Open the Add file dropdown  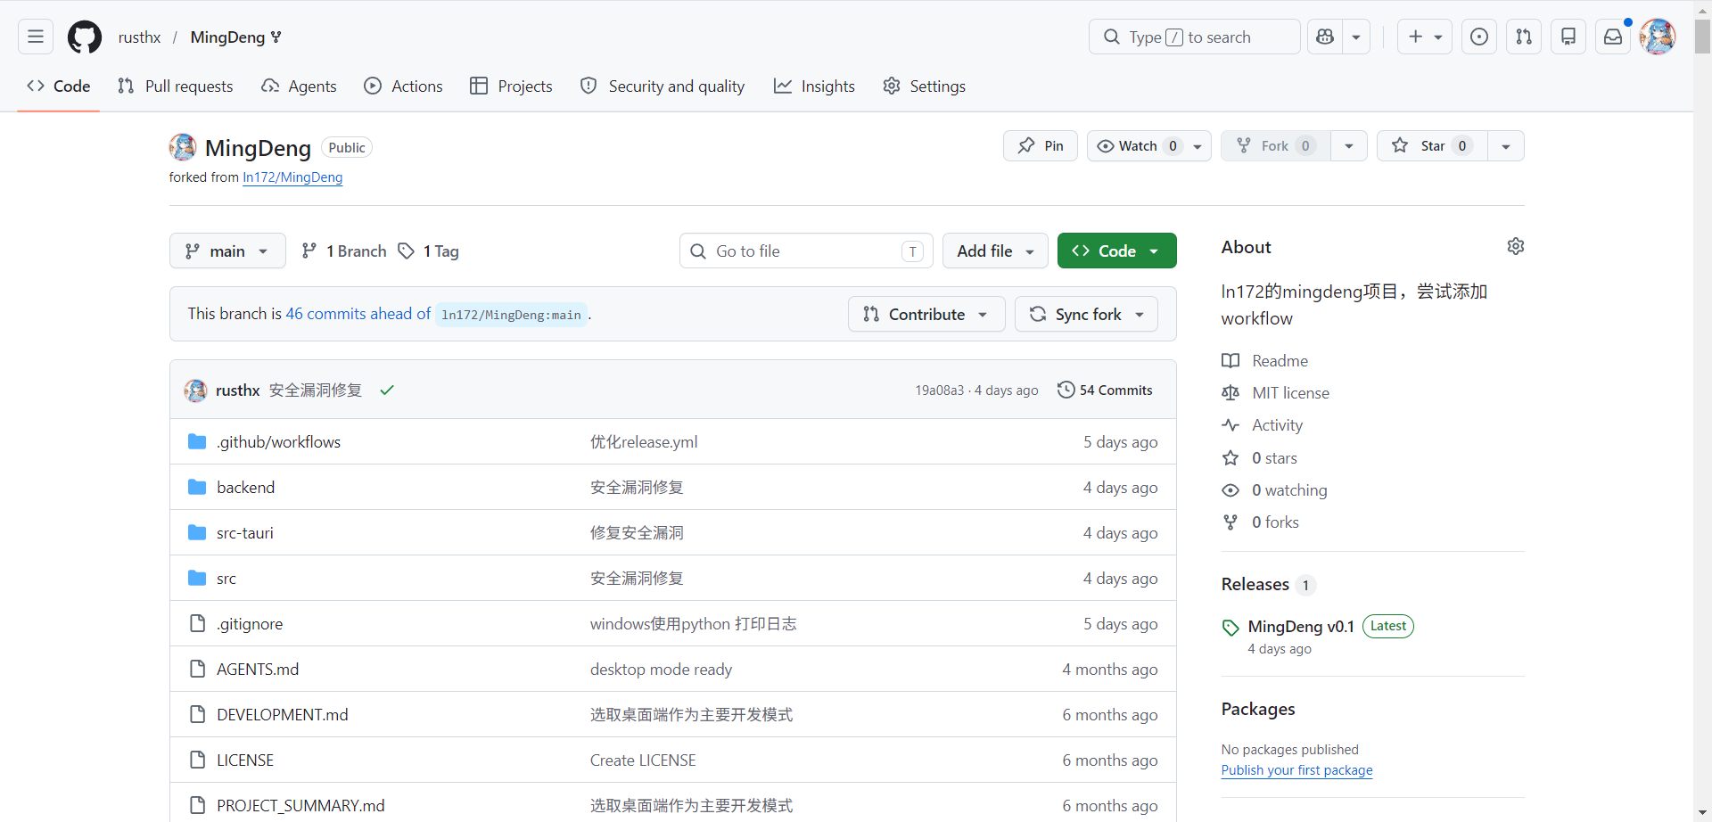click(x=994, y=251)
